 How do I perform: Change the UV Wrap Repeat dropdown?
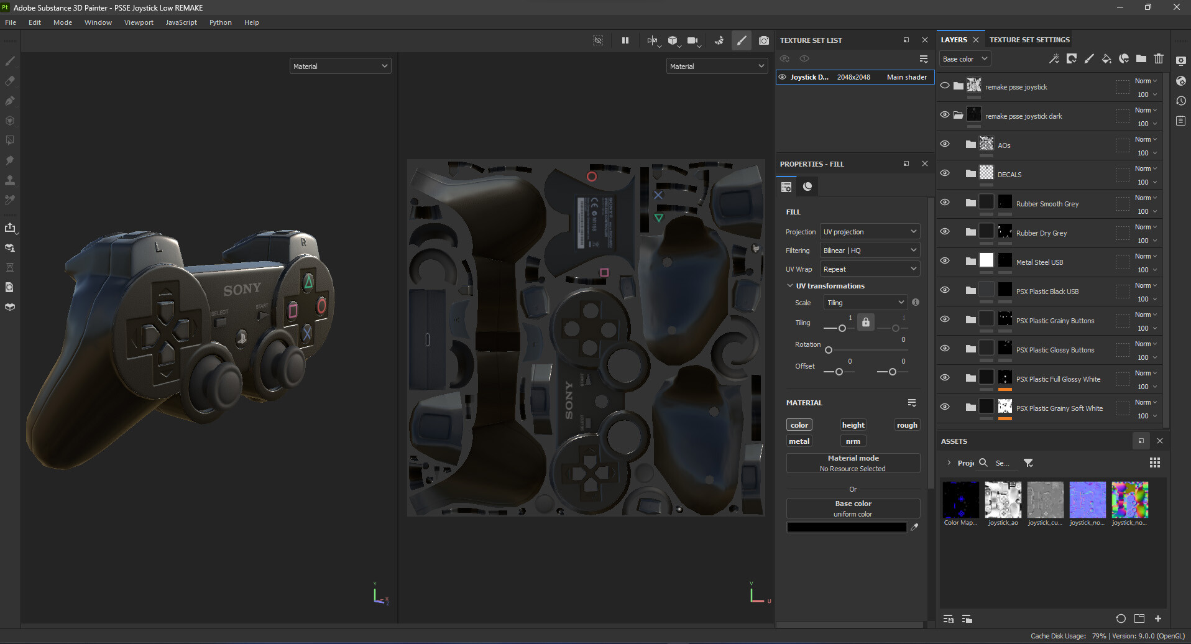869,269
